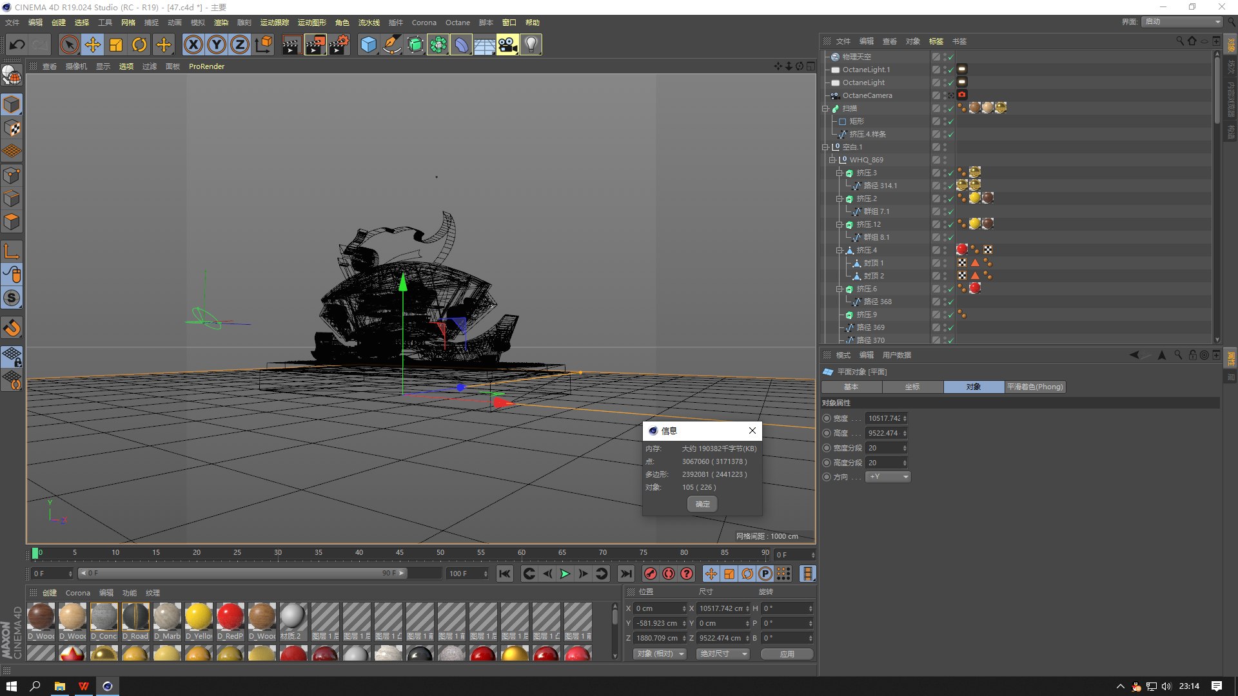
Task: Toggle the 方向 parameter radio dot
Action: pyautogui.click(x=827, y=477)
